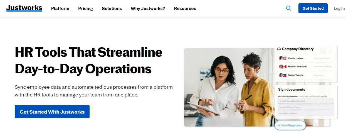Click the Company Directory heading

pyautogui.click(x=298, y=49)
